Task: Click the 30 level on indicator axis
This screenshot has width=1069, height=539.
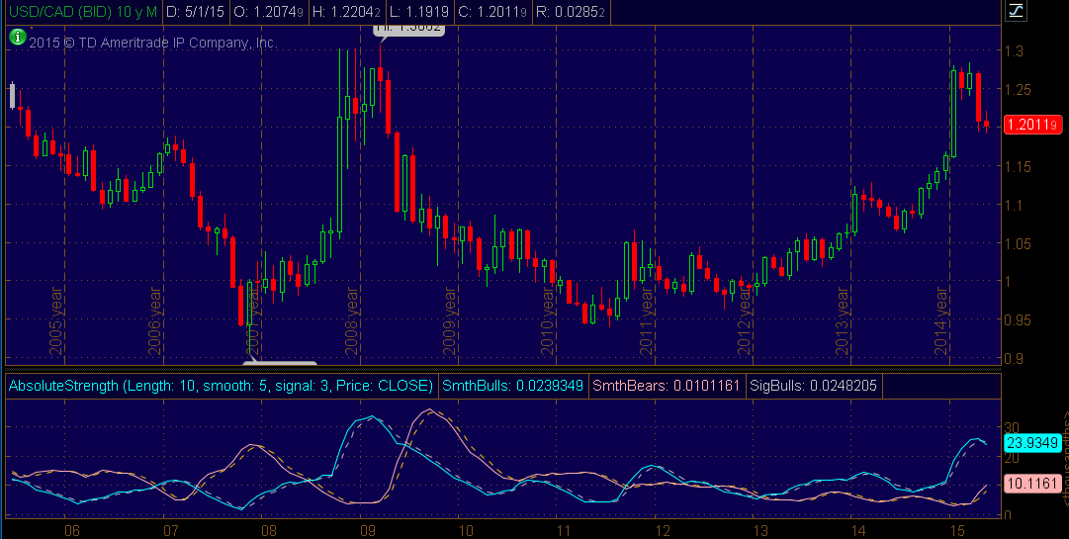Action: [1012, 427]
